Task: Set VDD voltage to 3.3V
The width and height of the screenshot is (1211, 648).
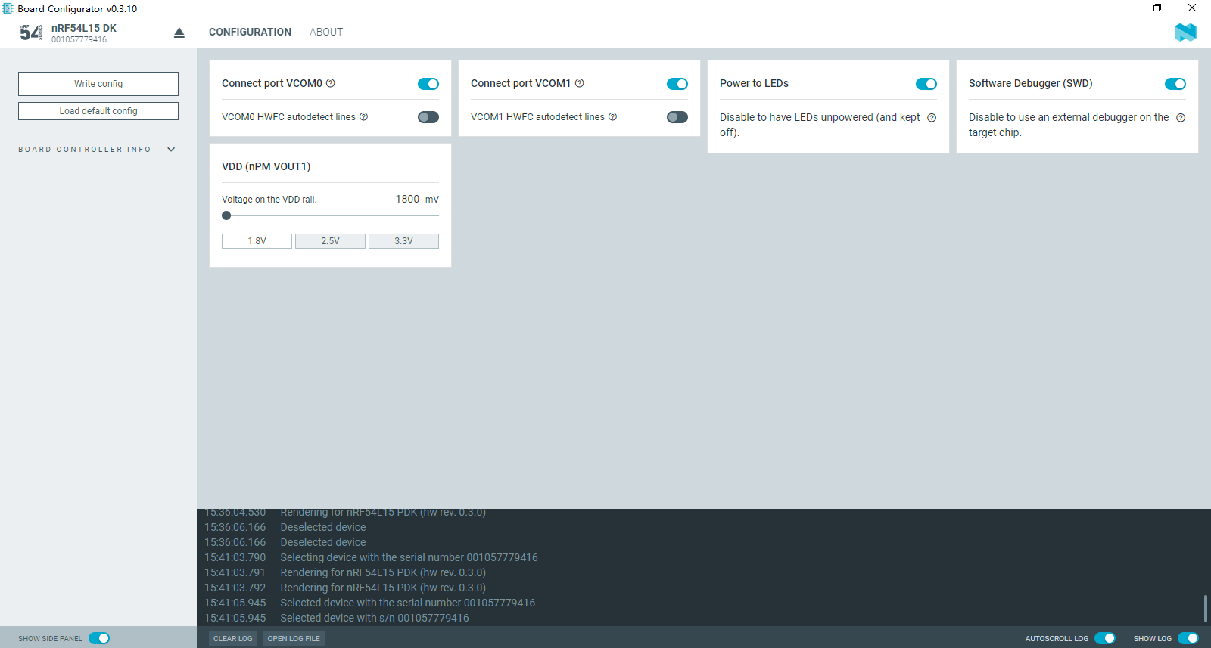Action: pos(403,241)
